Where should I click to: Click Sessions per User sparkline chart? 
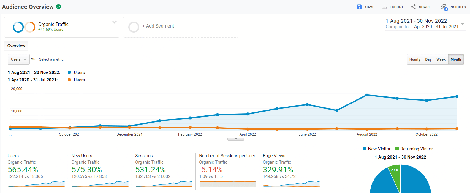tap(228, 184)
